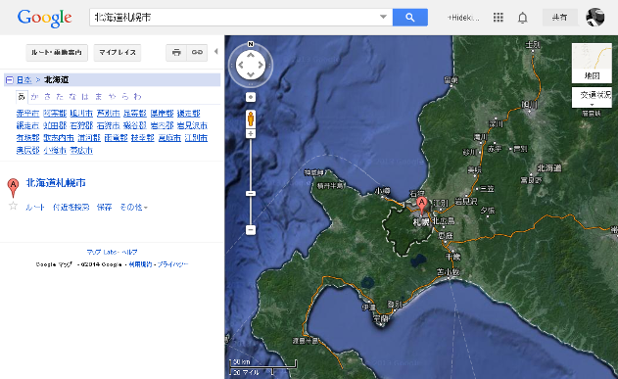Pan map down with pan control
Screen dimensions: 618x379
point(251,74)
